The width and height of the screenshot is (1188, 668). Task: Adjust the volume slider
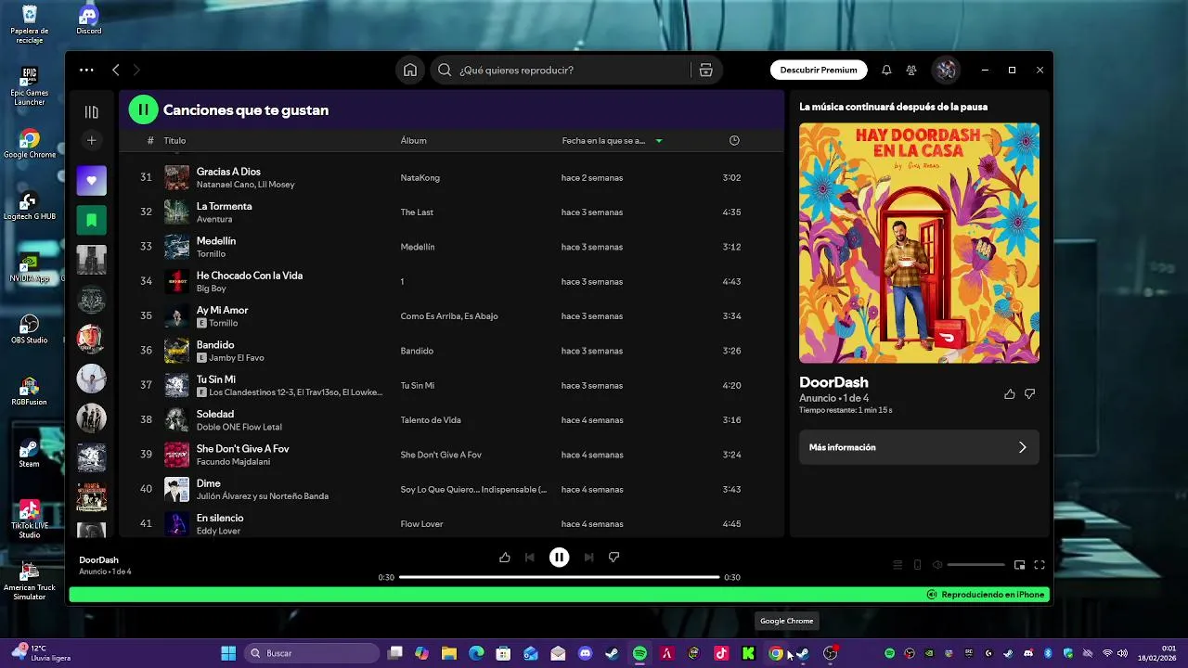pyautogui.click(x=976, y=565)
